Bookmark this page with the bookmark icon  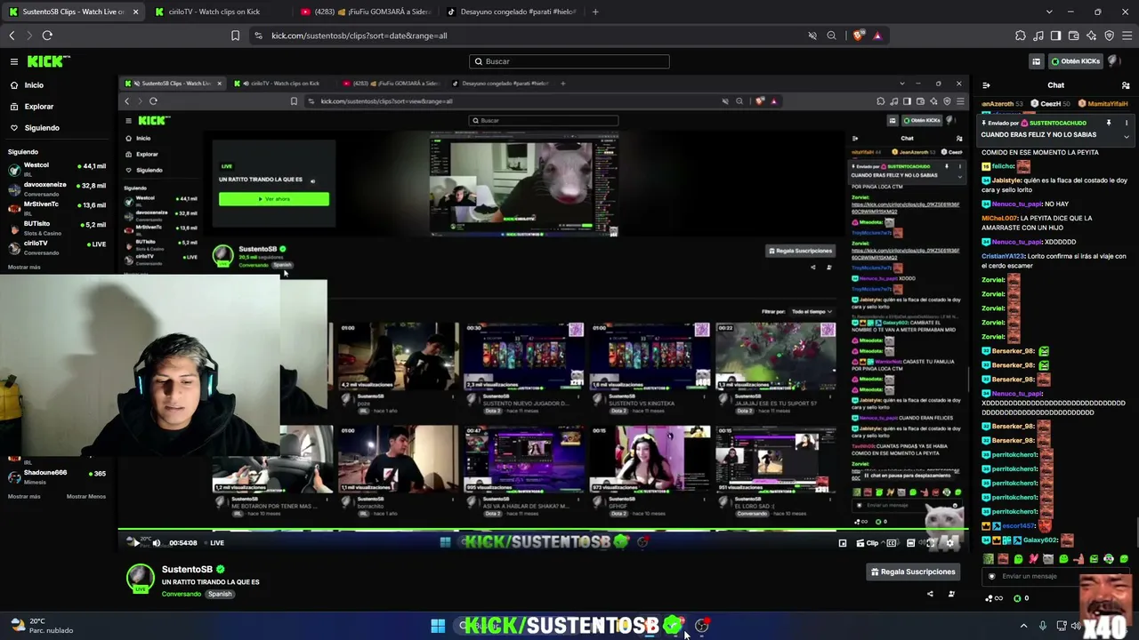[235, 36]
